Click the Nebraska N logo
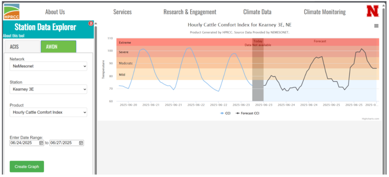The image size is (389, 177). click(372, 11)
